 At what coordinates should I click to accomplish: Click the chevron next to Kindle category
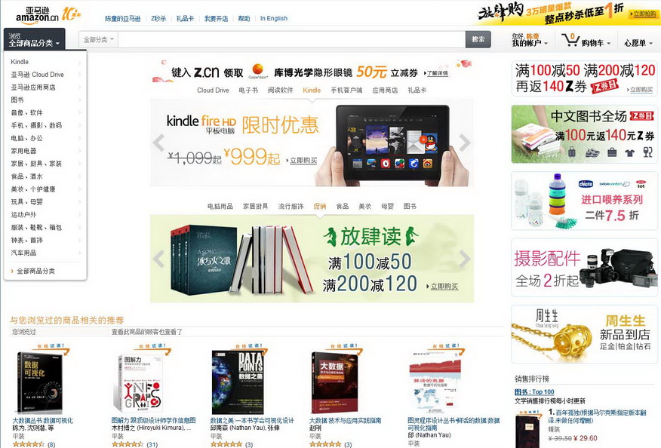[x=79, y=63]
